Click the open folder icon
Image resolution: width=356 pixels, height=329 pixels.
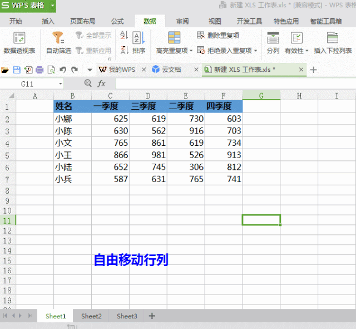(5, 70)
